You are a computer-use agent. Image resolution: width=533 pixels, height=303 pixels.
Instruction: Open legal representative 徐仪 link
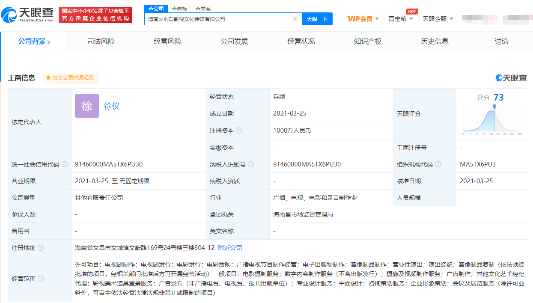point(112,106)
